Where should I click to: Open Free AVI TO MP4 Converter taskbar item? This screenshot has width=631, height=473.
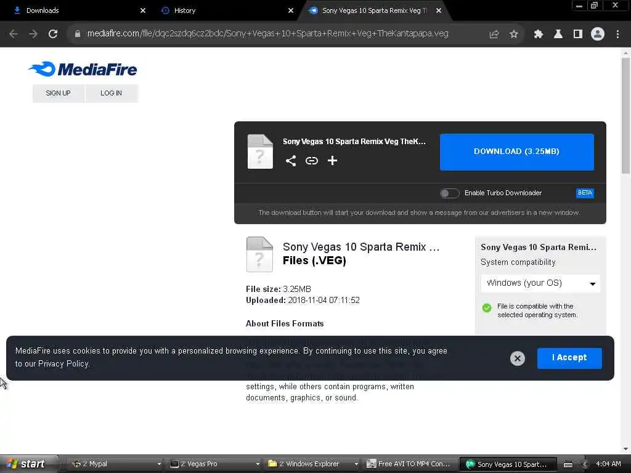[x=410, y=464]
